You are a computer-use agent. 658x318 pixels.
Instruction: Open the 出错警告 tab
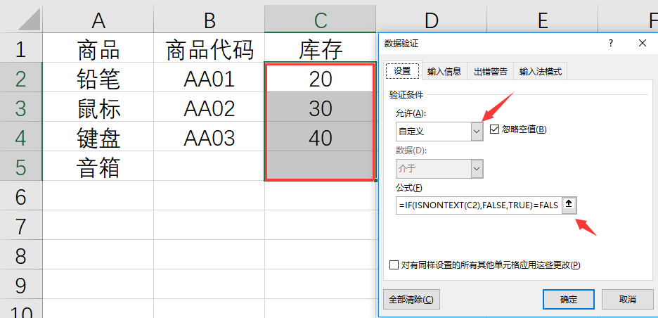point(491,71)
